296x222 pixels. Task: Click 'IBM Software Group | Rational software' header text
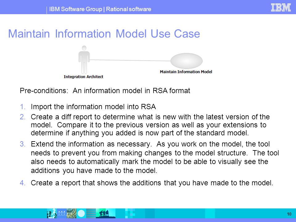tap(100, 9)
